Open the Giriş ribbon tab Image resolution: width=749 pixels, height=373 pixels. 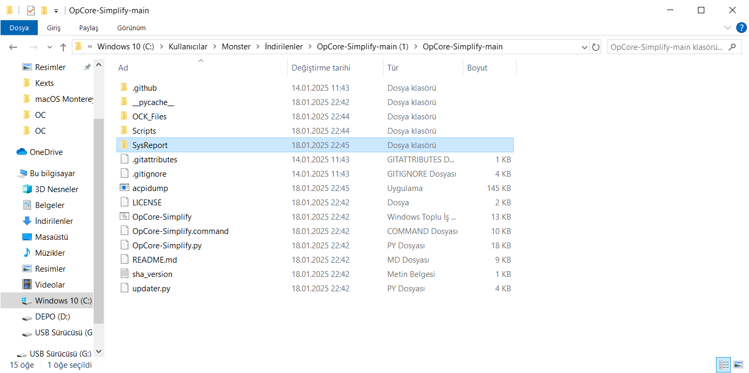tap(54, 28)
